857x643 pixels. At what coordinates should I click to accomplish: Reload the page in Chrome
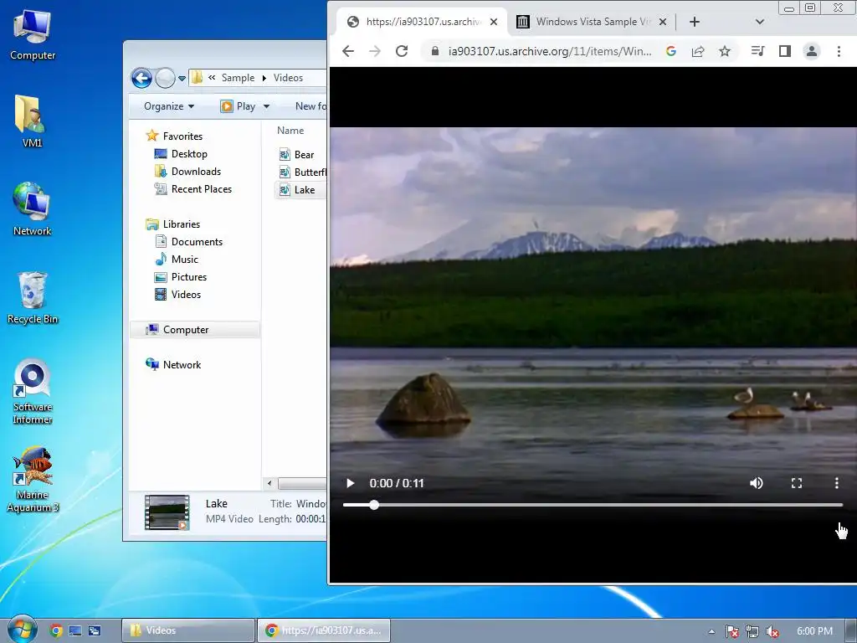(402, 51)
